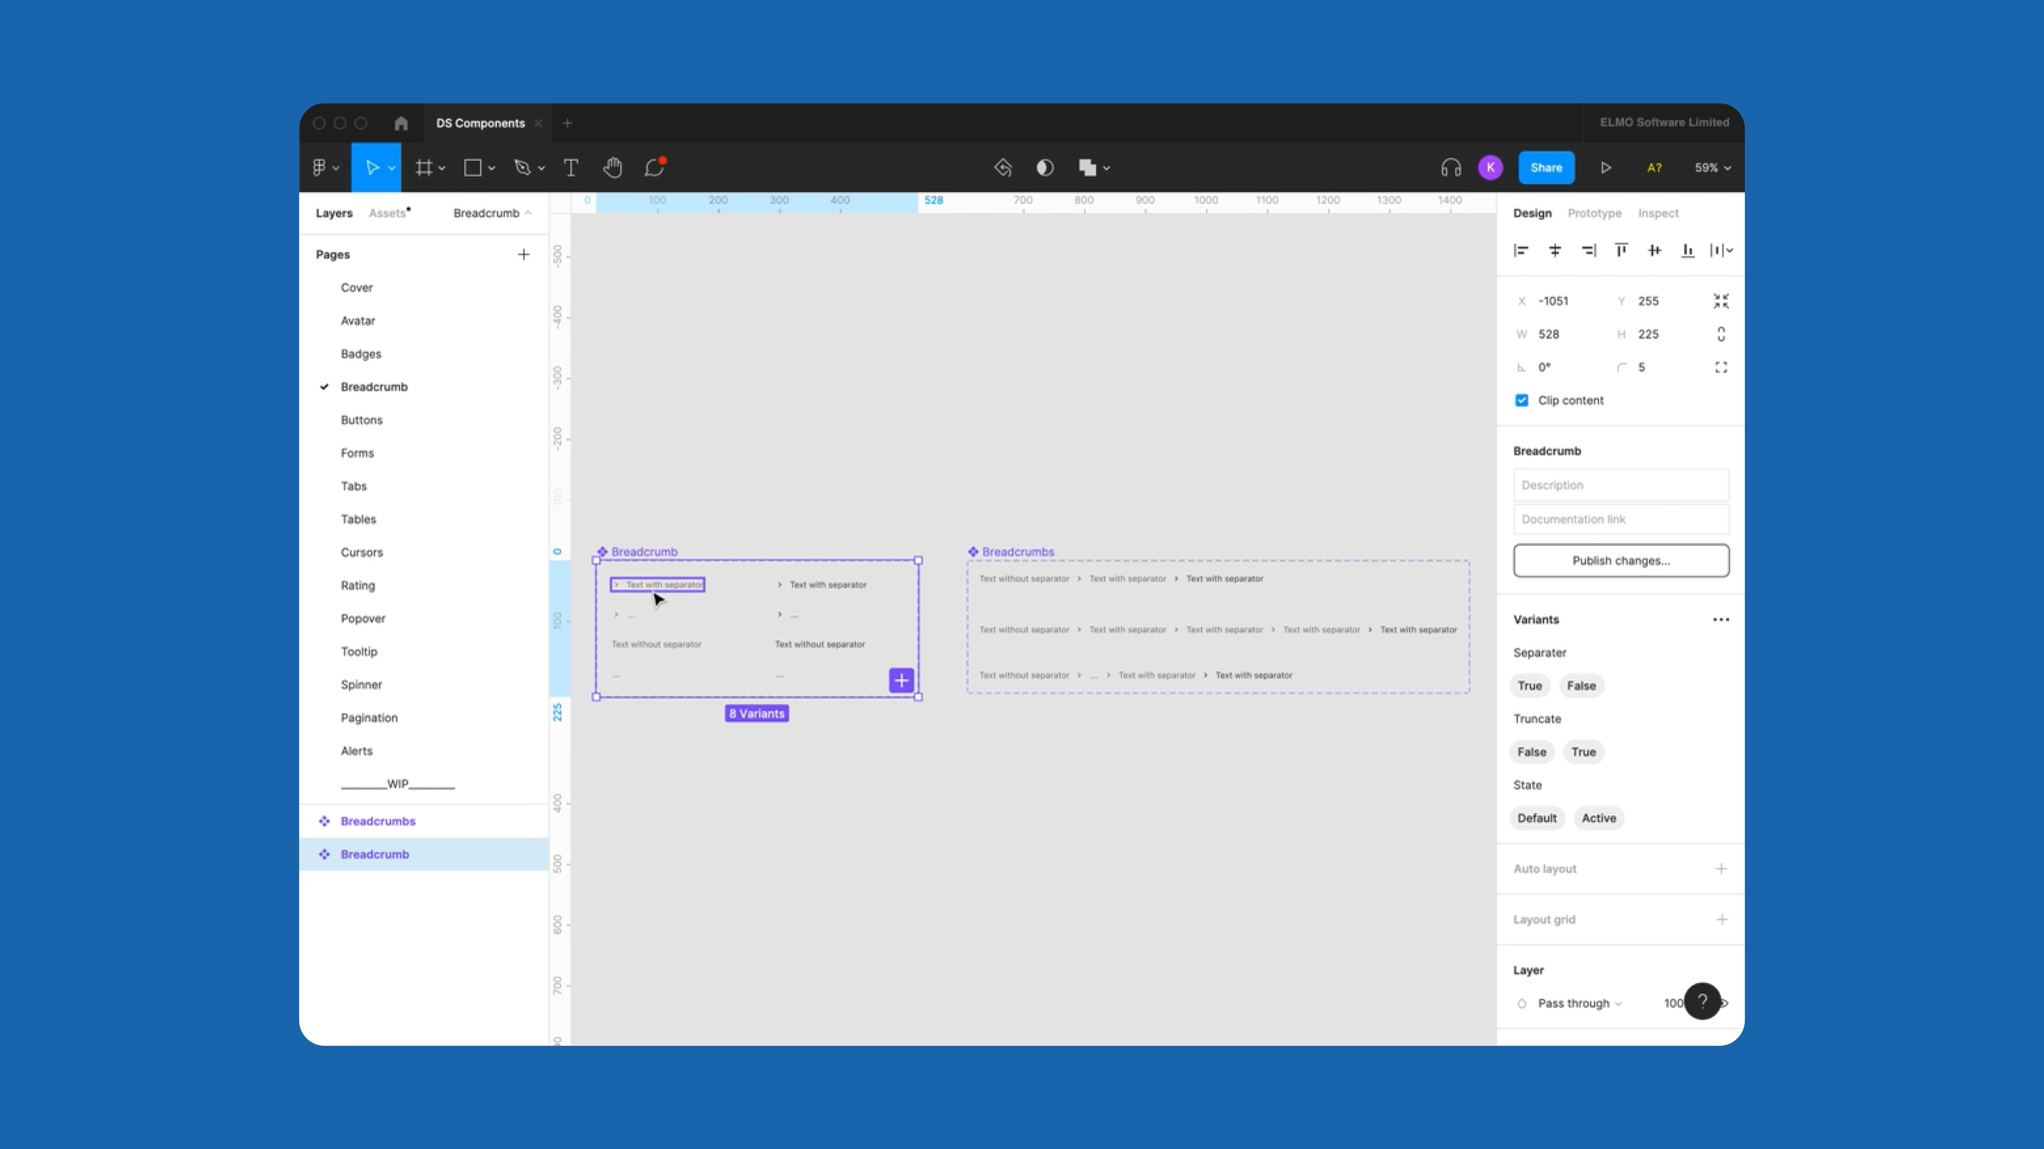Add Layout grid with plus
This screenshot has width=2044, height=1149.
[1721, 920]
